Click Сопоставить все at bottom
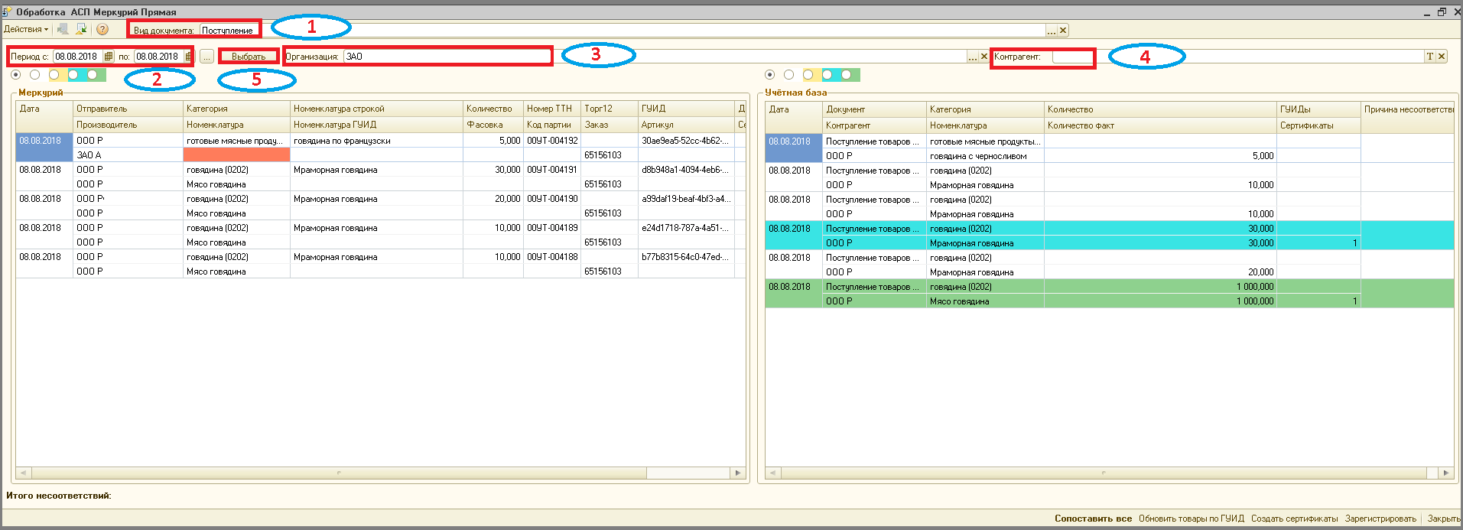This screenshot has height=530, width=1463. 1093,519
